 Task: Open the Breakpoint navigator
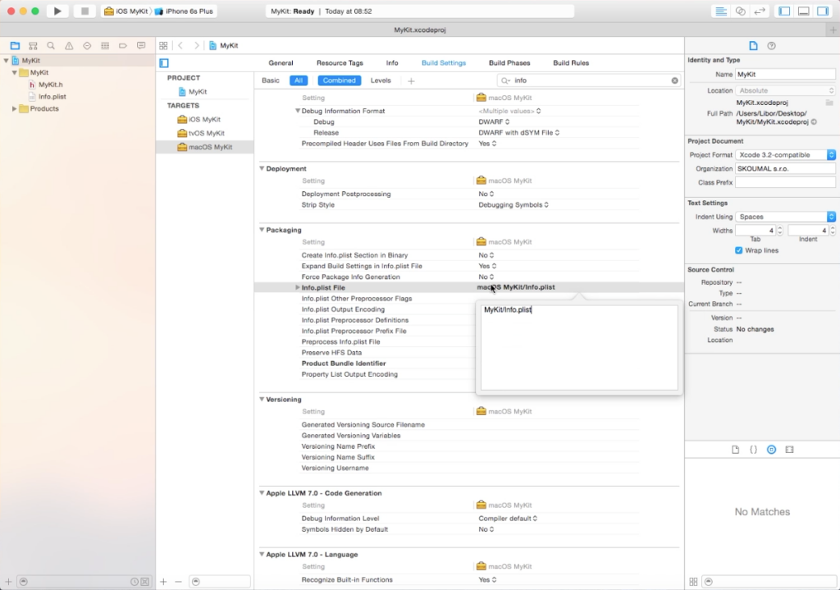pyautogui.click(x=123, y=46)
